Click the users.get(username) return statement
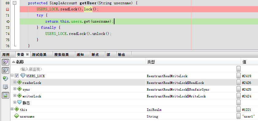258x121 pixels. coord(79,21)
